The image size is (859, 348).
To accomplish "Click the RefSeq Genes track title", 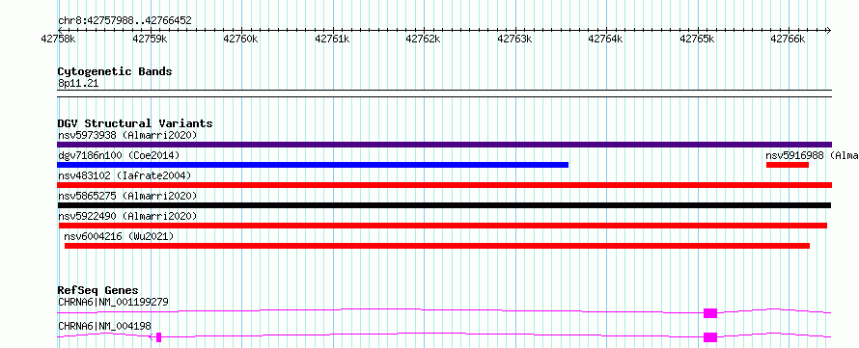I will tap(97, 290).
